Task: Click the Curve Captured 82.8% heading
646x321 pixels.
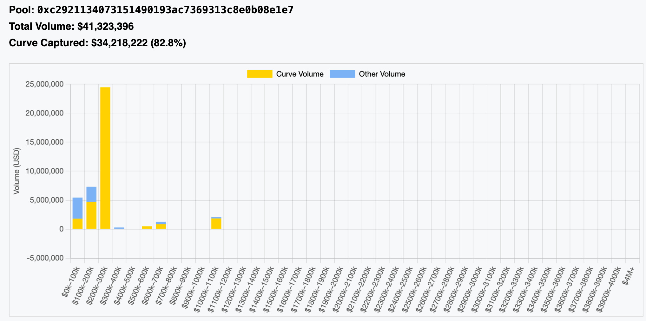Action: pos(97,43)
